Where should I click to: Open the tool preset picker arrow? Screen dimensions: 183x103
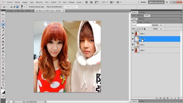click(7, 7)
